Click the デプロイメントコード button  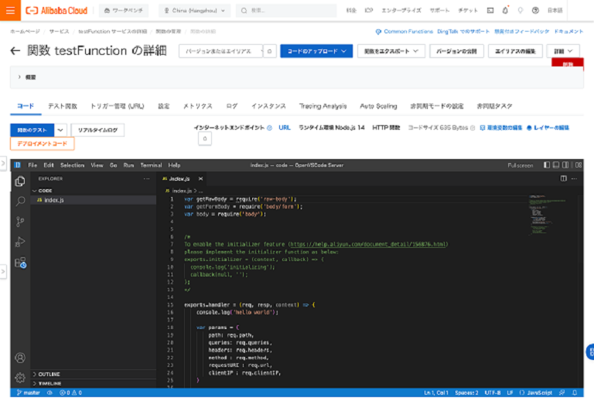(x=42, y=144)
